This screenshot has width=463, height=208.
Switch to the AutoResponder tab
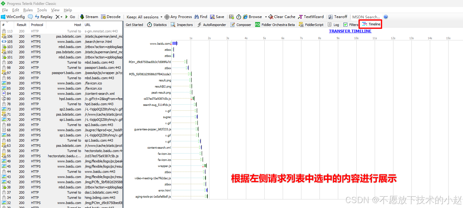[211, 25]
